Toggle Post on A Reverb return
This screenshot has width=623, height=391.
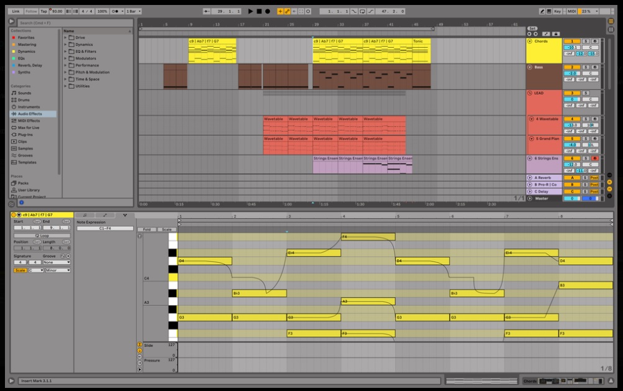tap(594, 178)
